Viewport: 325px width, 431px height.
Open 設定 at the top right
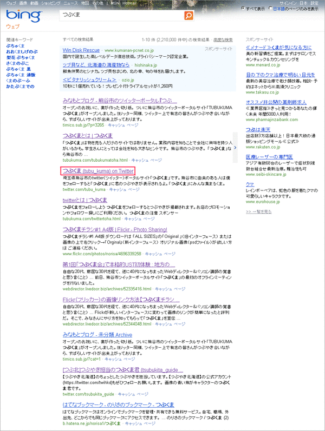coord(315,3)
